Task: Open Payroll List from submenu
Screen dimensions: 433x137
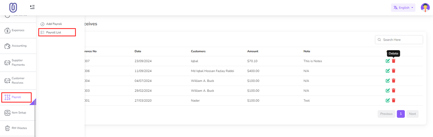Action: [54, 32]
